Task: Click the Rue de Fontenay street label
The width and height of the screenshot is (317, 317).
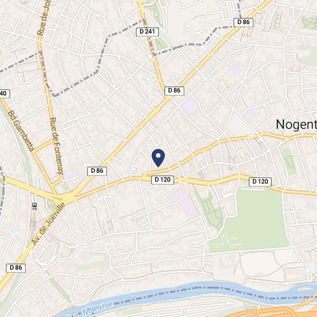Action: coord(57,146)
